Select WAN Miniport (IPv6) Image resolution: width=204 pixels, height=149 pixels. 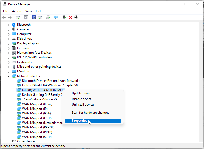click(36, 113)
